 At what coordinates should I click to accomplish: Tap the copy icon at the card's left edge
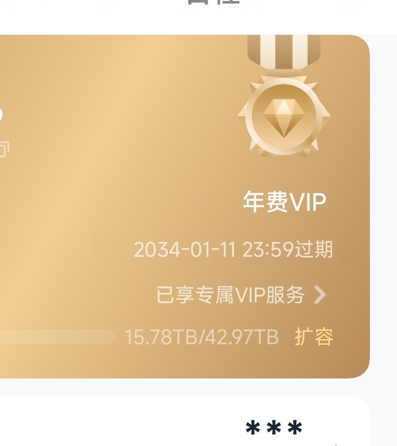tap(4, 149)
